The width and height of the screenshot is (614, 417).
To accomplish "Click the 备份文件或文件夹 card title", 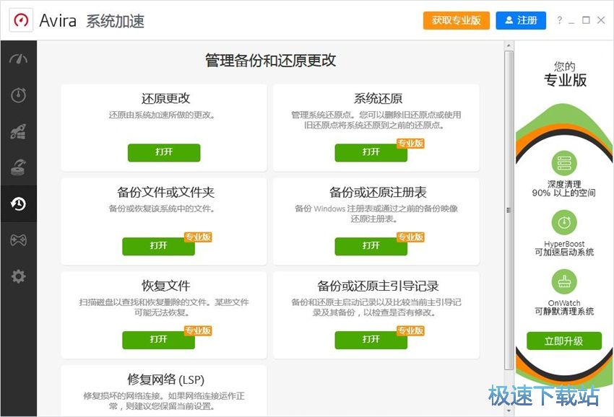I will 165,192.
